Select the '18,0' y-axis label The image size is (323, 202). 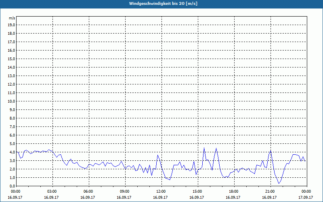tap(11, 34)
